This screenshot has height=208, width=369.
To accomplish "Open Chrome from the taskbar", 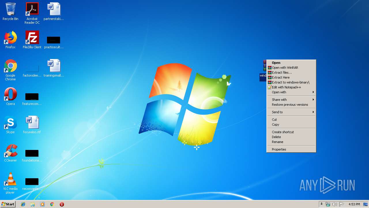I will pyautogui.click(x=52, y=204).
